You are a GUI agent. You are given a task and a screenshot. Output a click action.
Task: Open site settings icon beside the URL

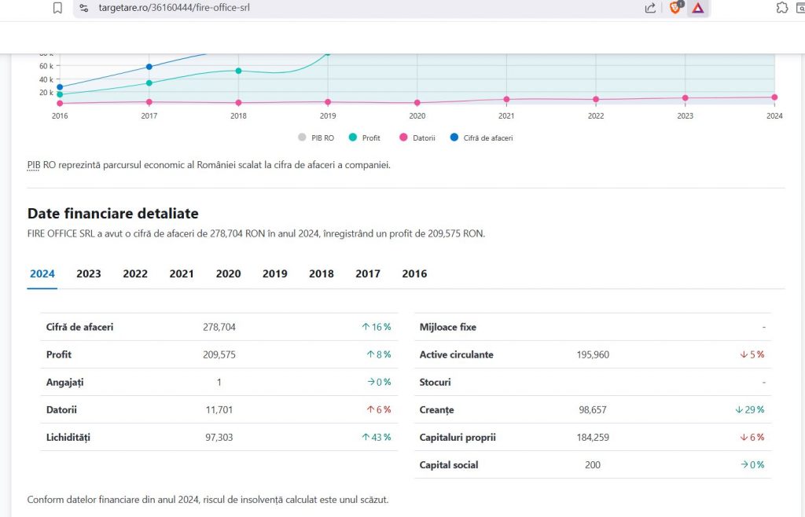coord(85,8)
